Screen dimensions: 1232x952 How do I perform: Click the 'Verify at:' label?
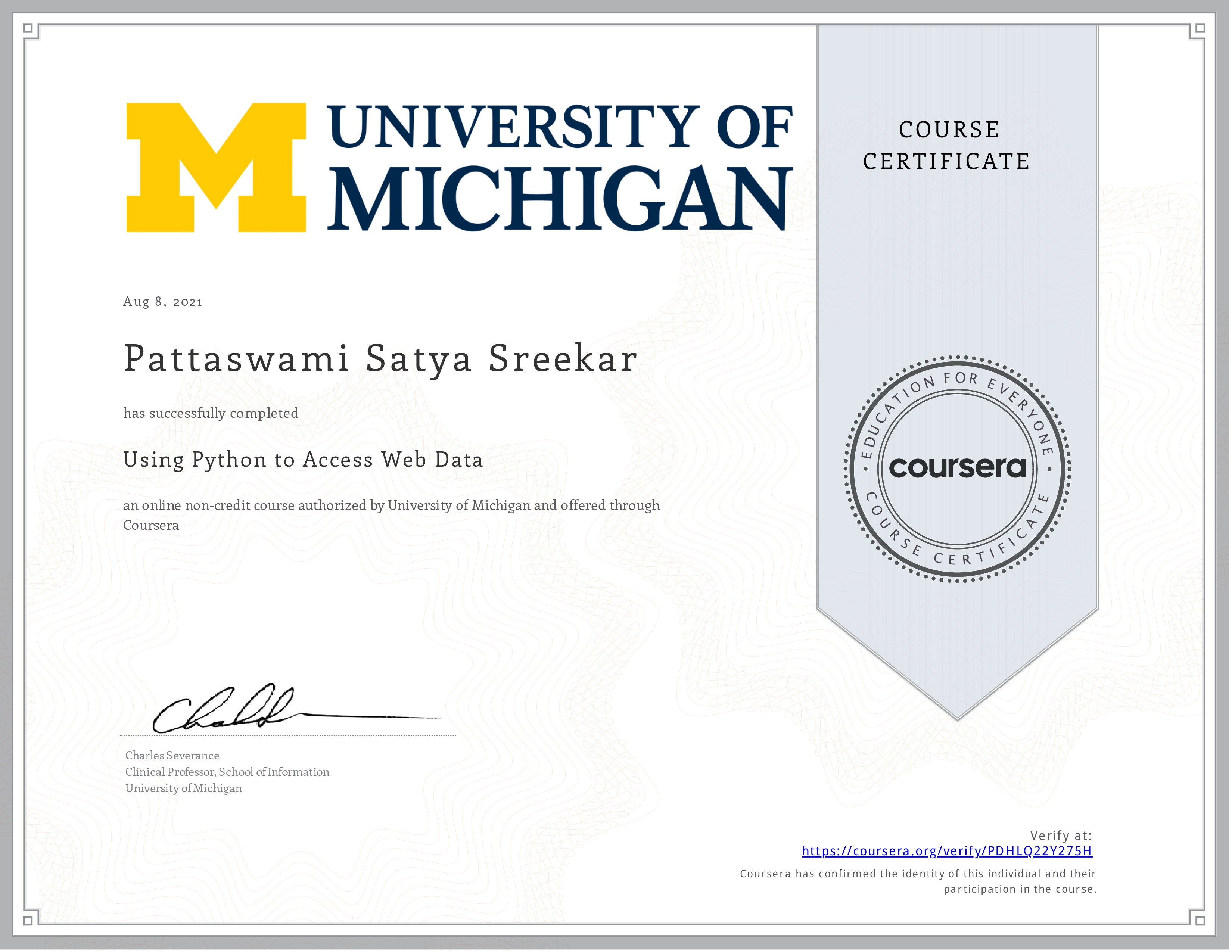pos(1061,835)
